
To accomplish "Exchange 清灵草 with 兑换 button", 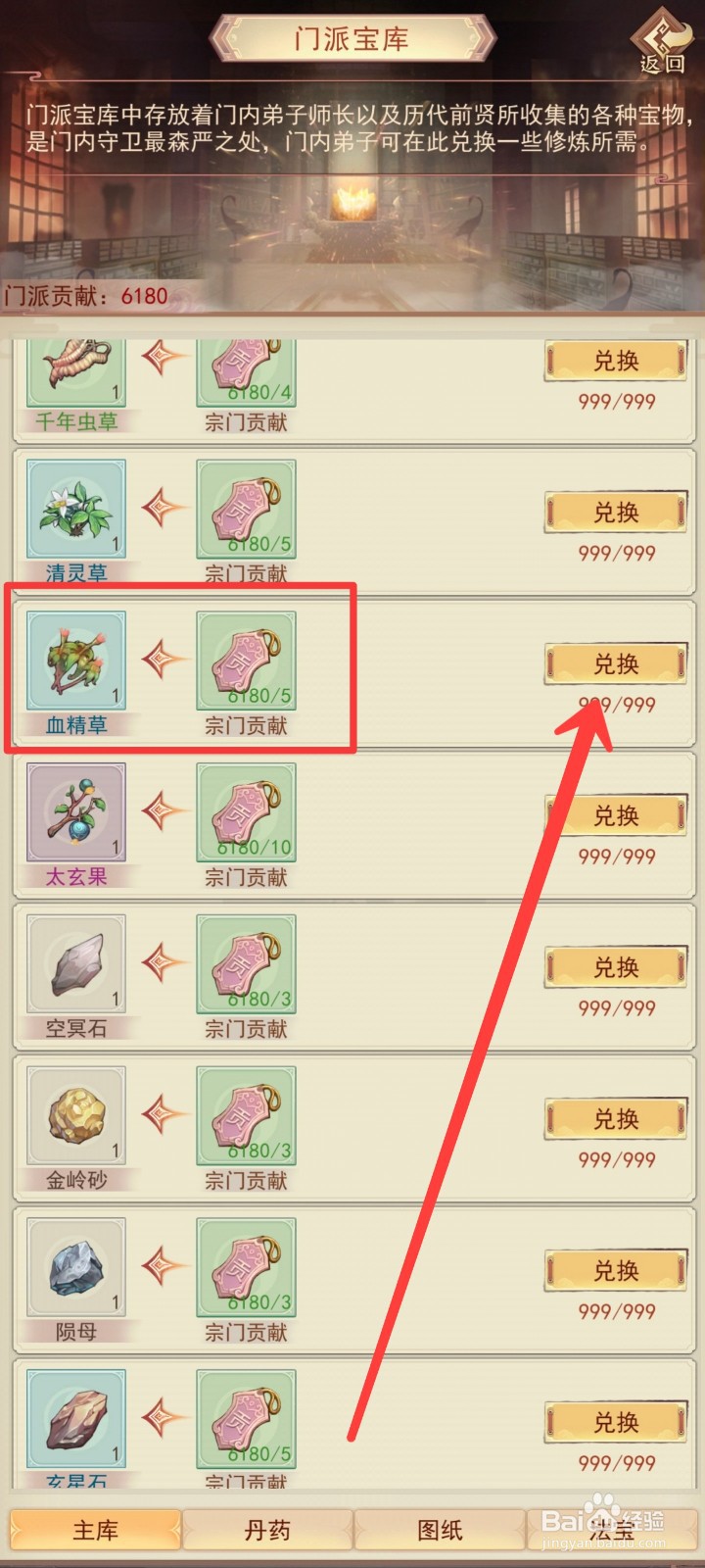I will tap(616, 512).
